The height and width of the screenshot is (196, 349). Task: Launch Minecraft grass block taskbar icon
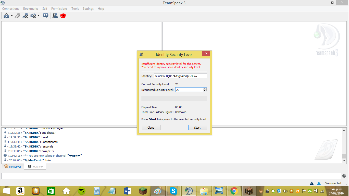click(143, 191)
